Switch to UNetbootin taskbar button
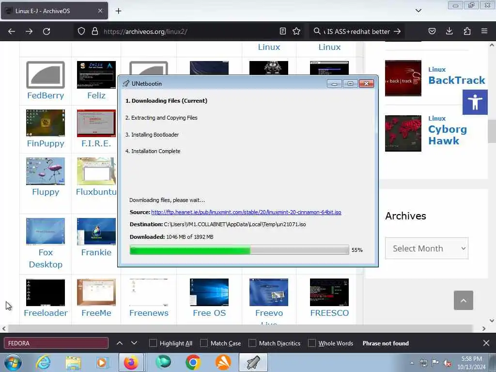Viewport: 496px width, 372px height. (253, 362)
